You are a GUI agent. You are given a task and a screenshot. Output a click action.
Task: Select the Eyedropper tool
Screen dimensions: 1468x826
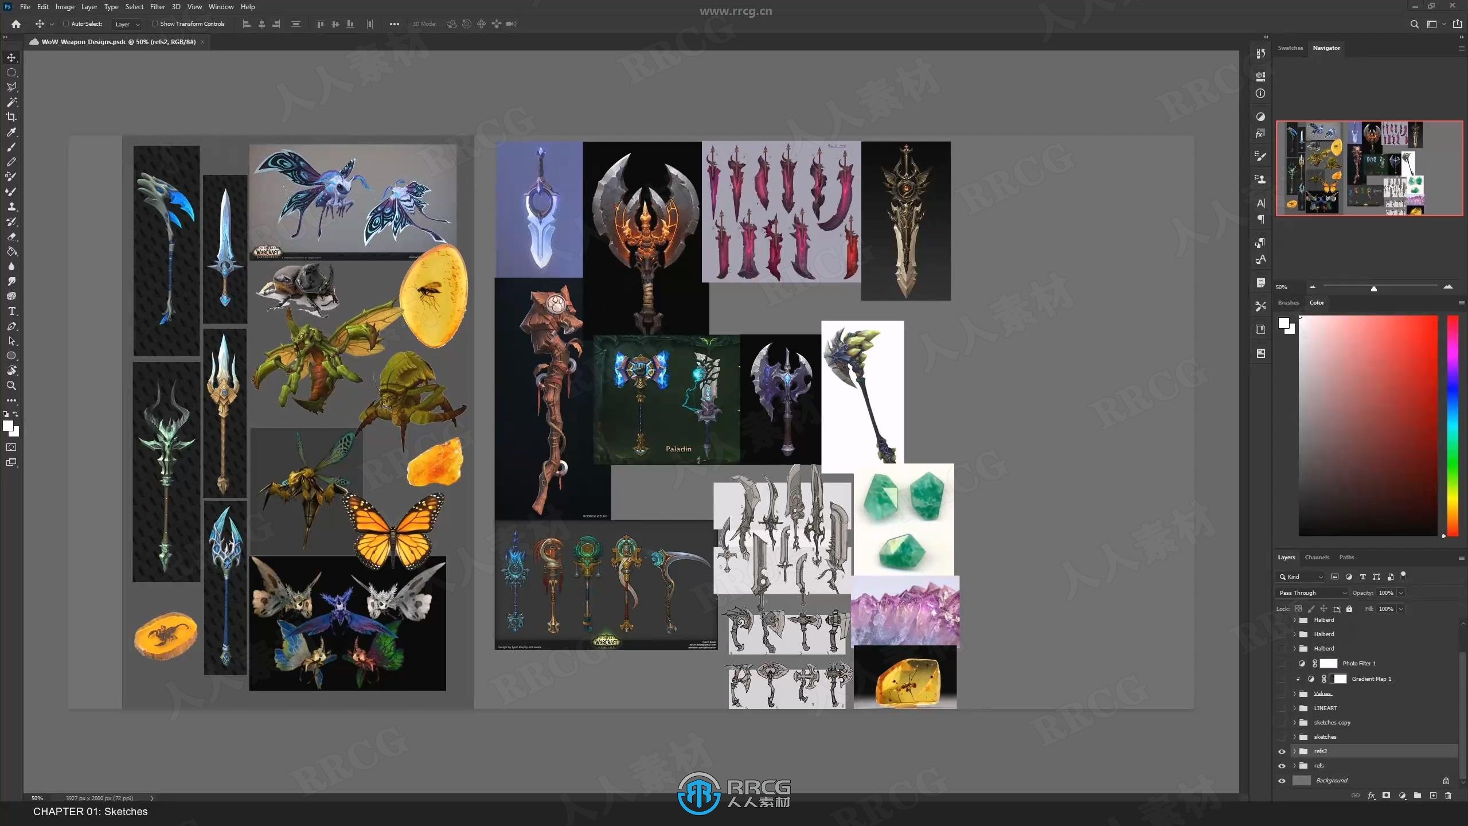(11, 132)
